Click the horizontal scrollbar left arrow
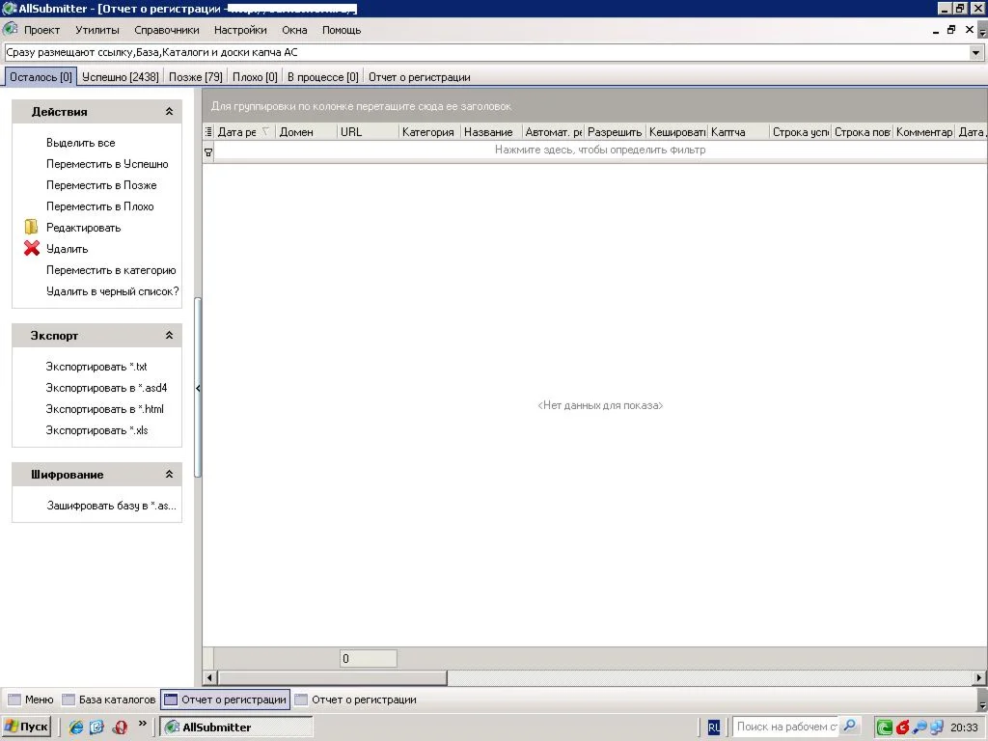 [x=209, y=678]
